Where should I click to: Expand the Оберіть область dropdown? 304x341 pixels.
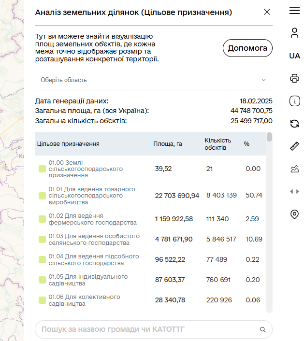[154, 80]
